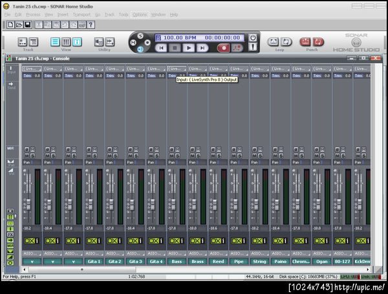Screen dimensions: 388x294
Task: Toggle the FX section button in console sidebar
Action: pos(10,234)
